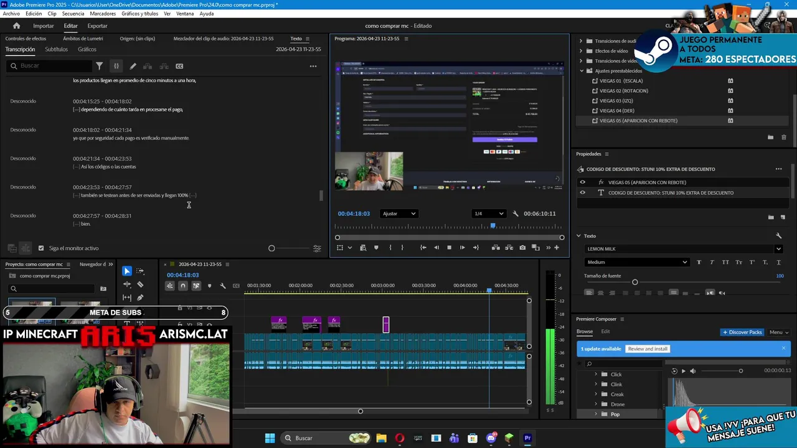Open the 1/4 playback resolution dropdown

[488, 213]
